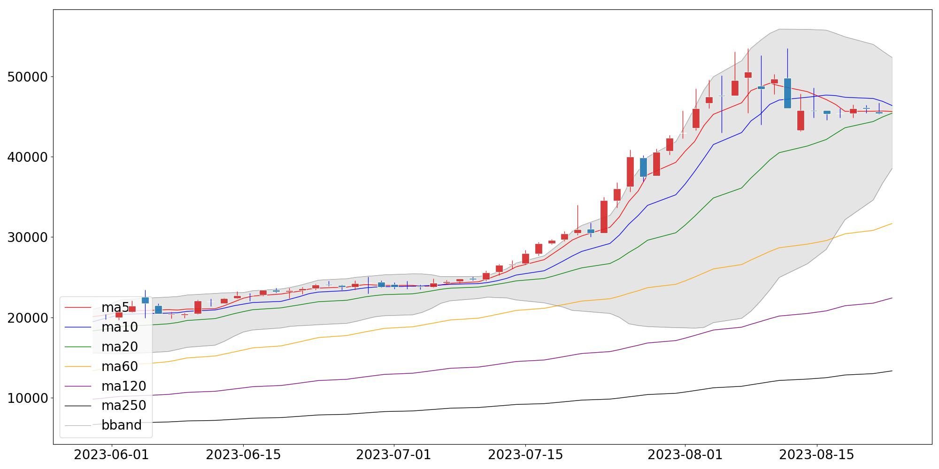Click the 20000 y-axis tick label
The height and width of the screenshot is (469, 939).
[28, 318]
